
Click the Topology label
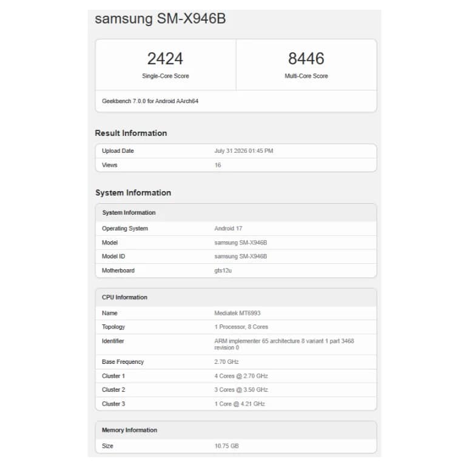[x=113, y=327]
